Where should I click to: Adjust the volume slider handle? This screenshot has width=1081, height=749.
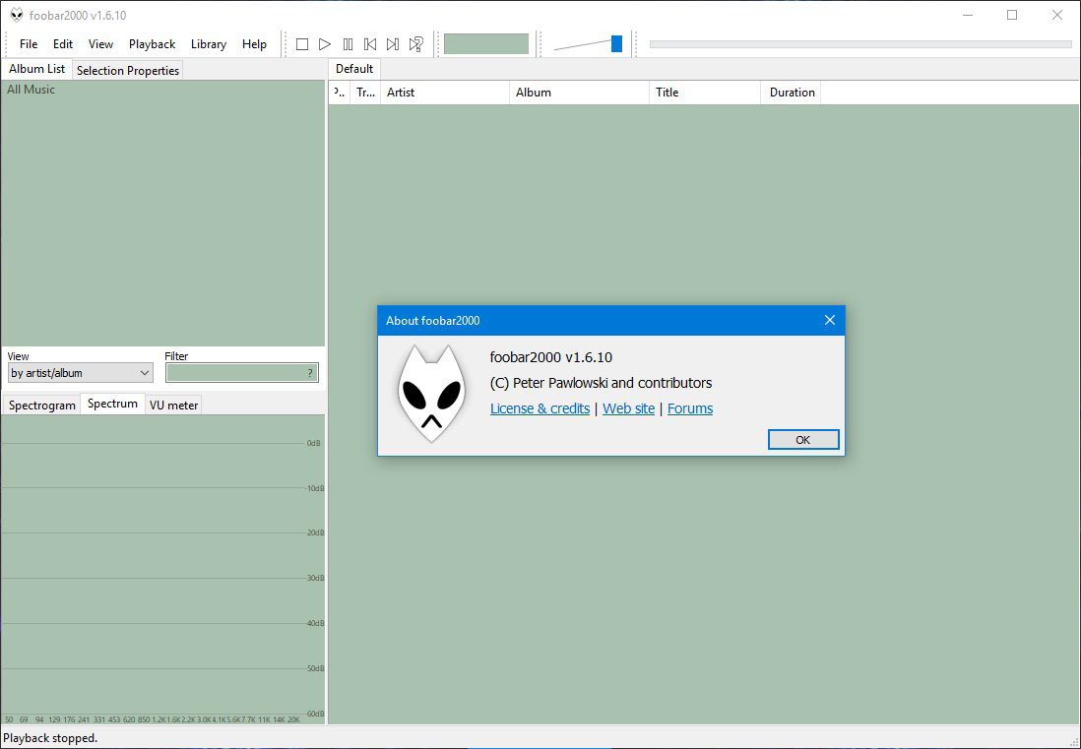[x=616, y=44]
